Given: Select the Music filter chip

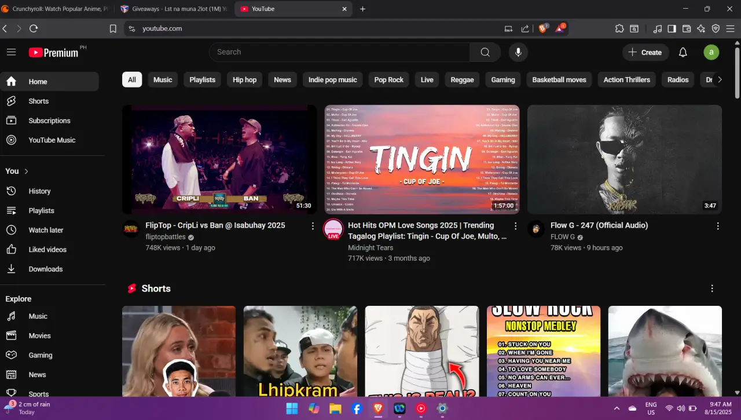Looking at the screenshot, I should [163, 80].
